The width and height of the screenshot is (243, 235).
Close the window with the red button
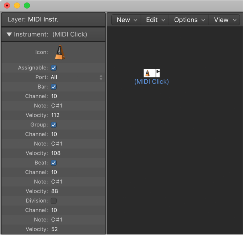coord(7,6)
